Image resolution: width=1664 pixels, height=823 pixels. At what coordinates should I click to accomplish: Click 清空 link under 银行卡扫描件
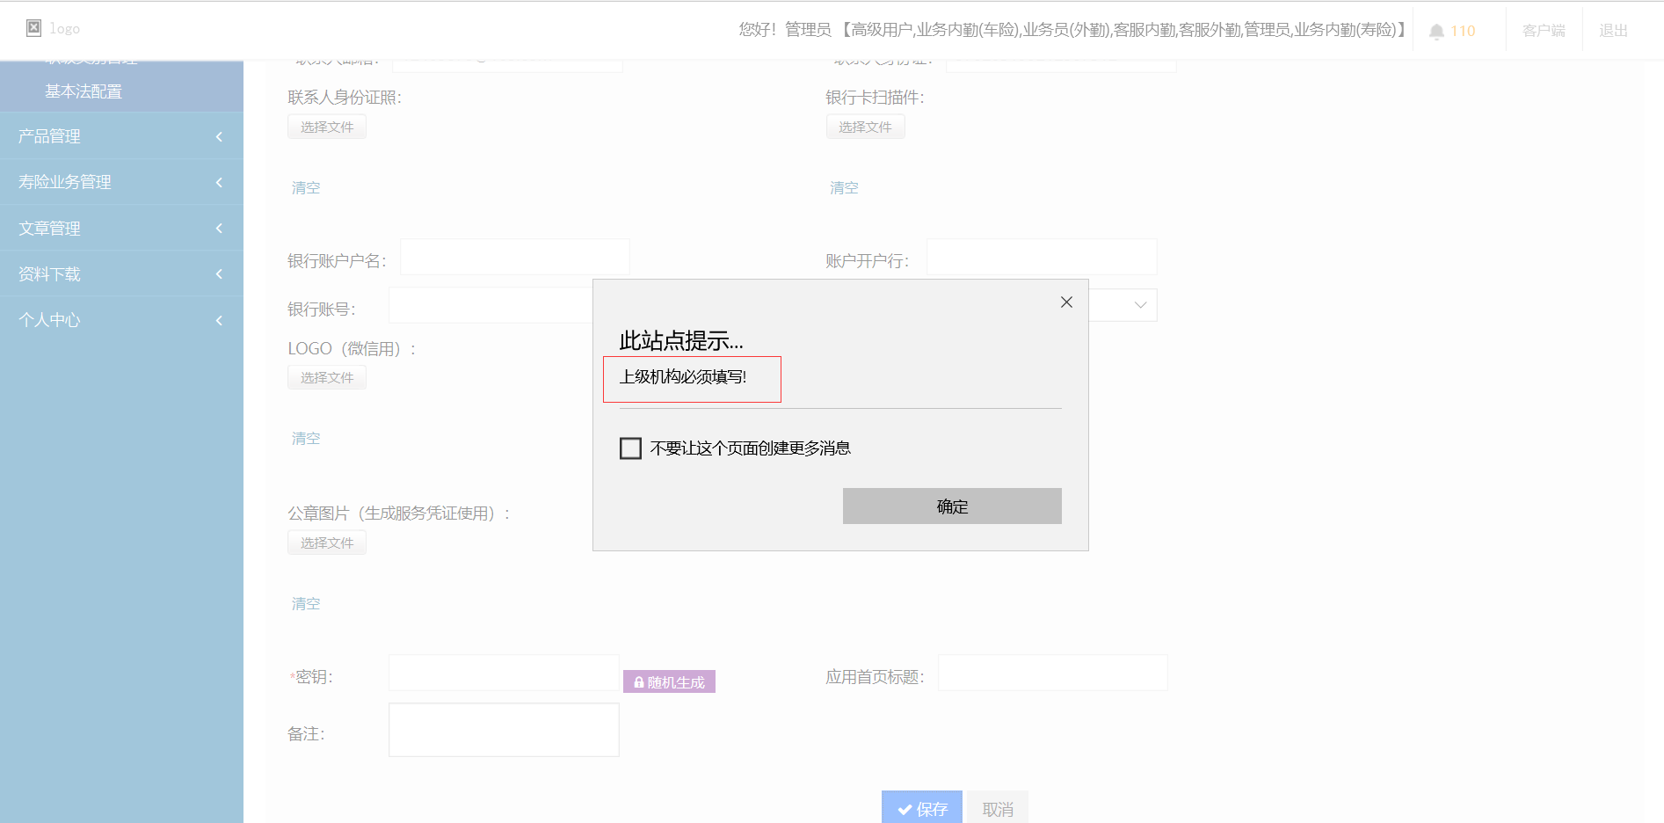coord(844,188)
